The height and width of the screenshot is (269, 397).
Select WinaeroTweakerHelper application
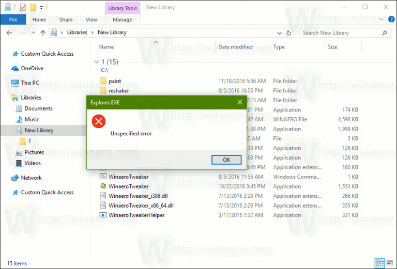pos(136,215)
